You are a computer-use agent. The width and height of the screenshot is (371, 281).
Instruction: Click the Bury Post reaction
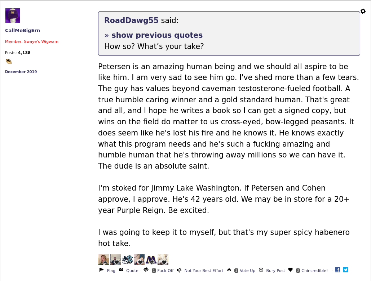tap(275, 271)
